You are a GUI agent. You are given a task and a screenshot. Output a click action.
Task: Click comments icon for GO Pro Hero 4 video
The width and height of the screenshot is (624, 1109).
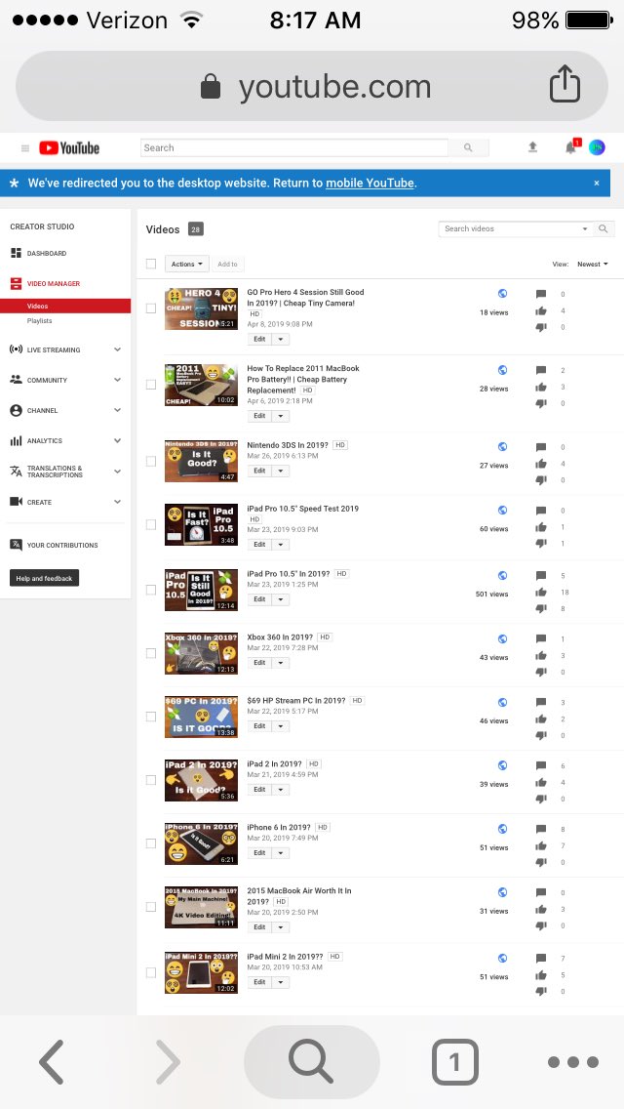tap(540, 294)
